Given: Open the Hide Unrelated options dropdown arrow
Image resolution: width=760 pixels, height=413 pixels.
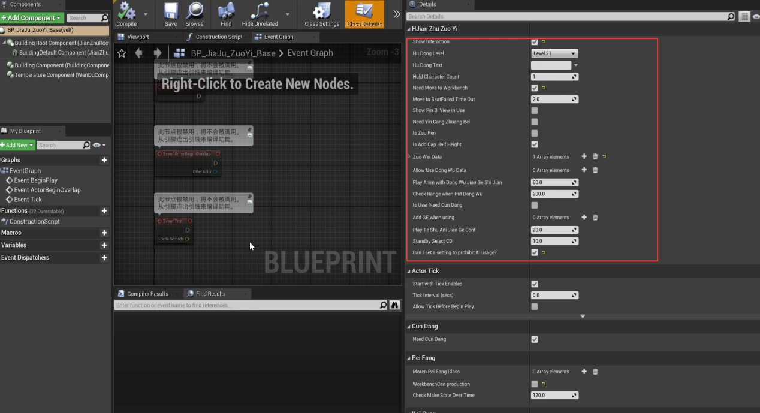Looking at the screenshot, I should [x=288, y=14].
